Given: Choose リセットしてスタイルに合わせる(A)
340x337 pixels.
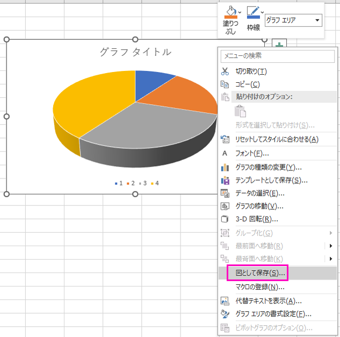Looking at the screenshot, I should [x=277, y=139].
